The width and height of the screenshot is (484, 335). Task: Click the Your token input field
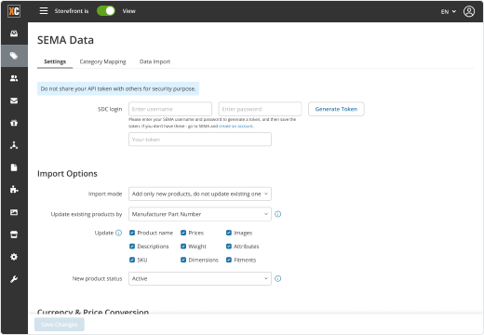pyautogui.click(x=200, y=140)
